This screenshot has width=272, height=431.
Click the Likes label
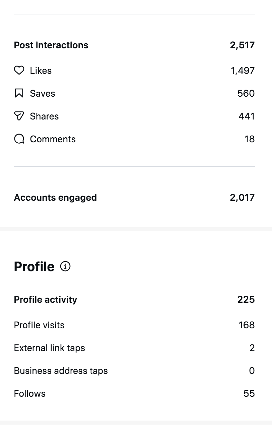point(41,70)
